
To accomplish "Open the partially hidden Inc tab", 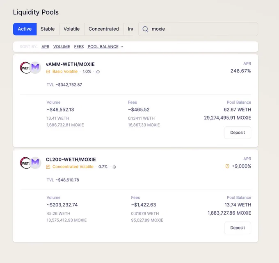I will tap(128, 29).
